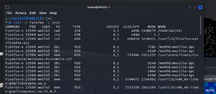Open the View menu
The width and height of the screenshot is (216, 94).
[43, 13]
